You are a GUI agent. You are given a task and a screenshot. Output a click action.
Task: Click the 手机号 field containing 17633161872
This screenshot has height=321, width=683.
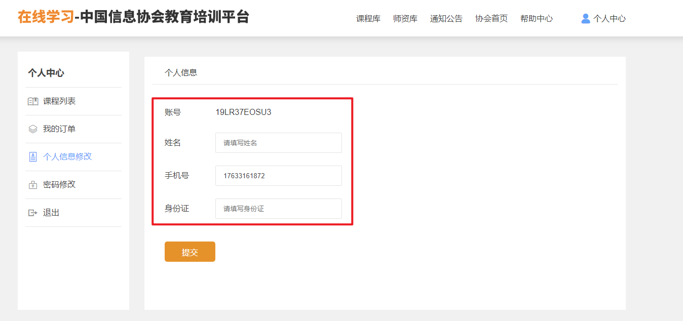(x=278, y=176)
